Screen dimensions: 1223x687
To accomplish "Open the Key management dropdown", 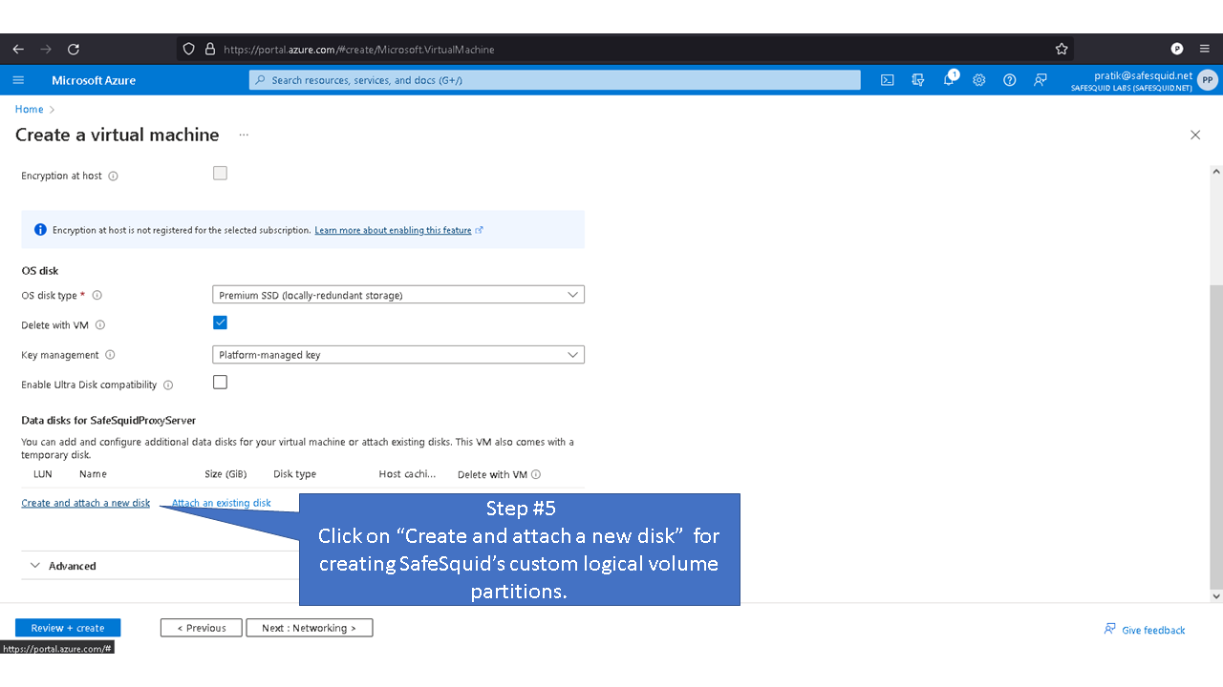I will (398, 355).
